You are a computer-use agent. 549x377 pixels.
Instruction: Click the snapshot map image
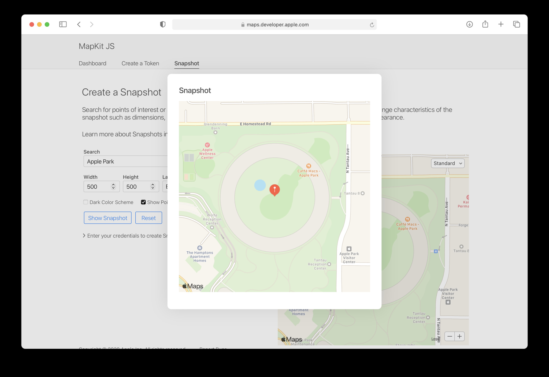pyautogui.click(x=274, y=196)
